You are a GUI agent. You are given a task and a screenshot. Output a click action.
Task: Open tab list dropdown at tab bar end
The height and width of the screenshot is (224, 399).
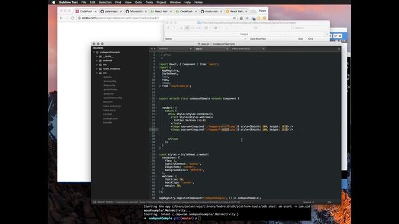click(x=339, y=49)
